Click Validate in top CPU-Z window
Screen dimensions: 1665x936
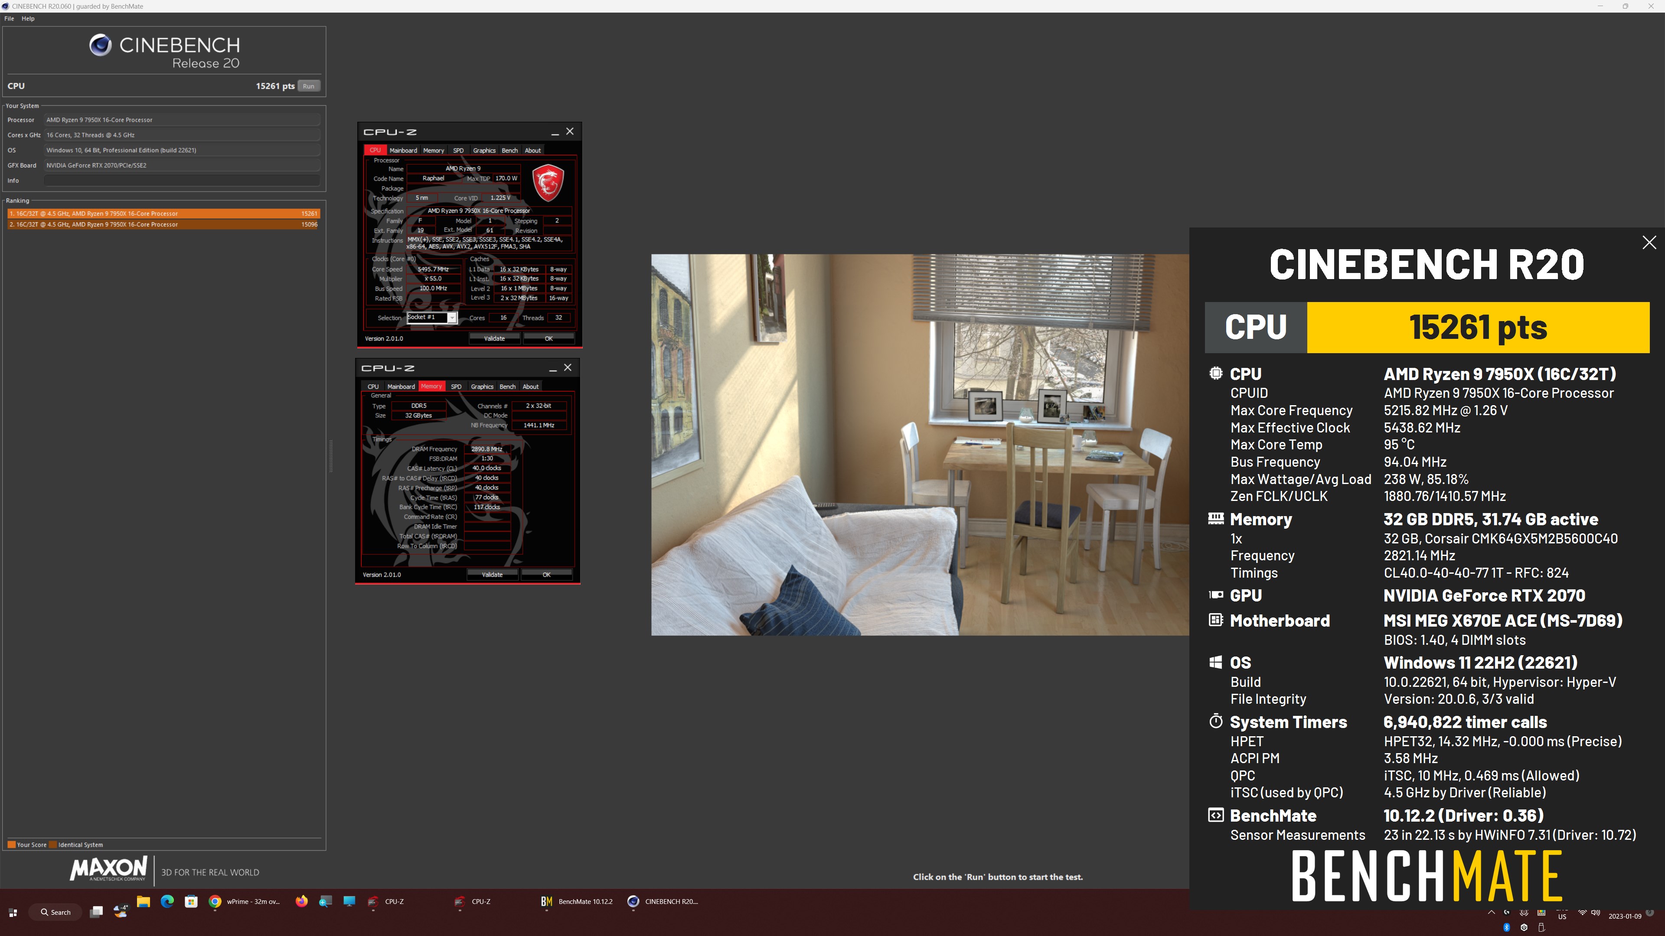[x=494, y=338]
